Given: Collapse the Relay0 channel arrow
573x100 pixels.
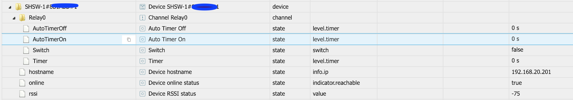Looking at the screenshot, I should coord(14,18).
